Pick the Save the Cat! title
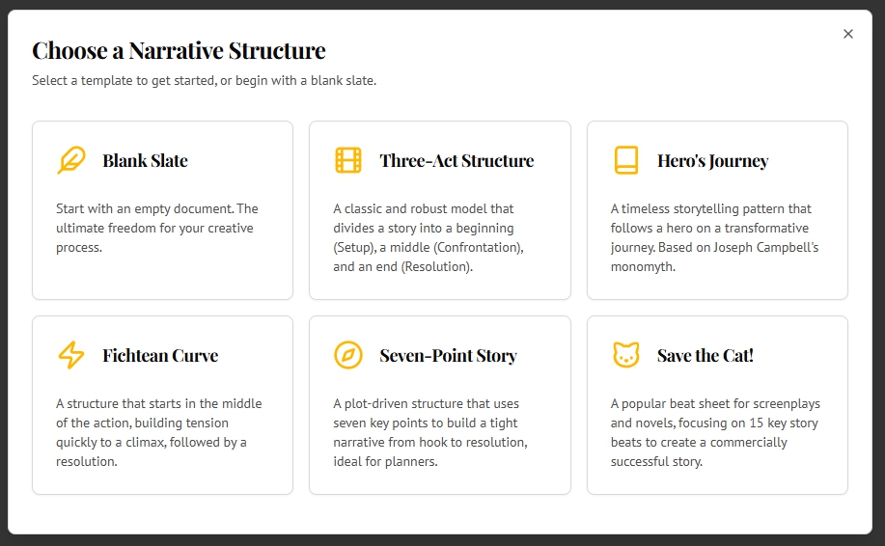Image resolution: width=885 pixels, height=546 pixels. click(x=705, y=356)
